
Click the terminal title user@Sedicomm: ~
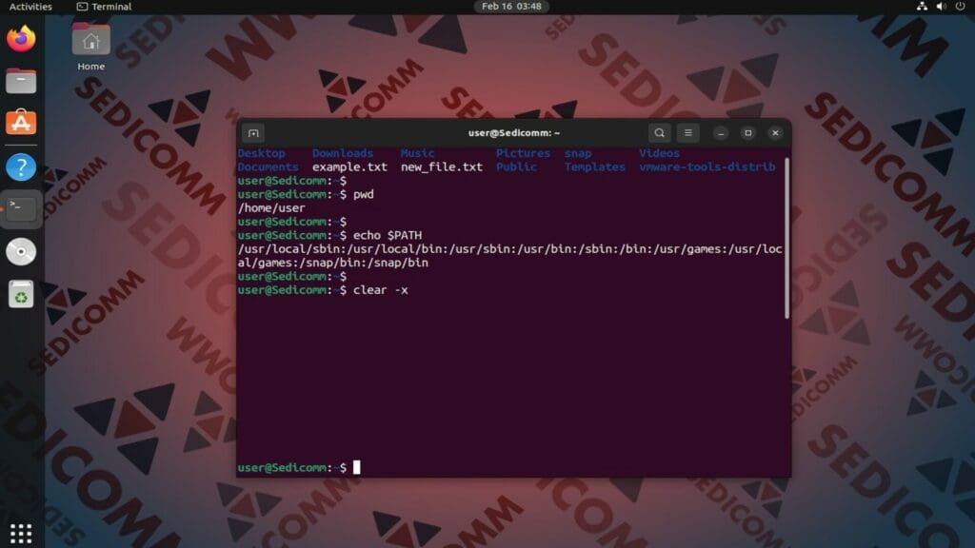coord(513,133)
